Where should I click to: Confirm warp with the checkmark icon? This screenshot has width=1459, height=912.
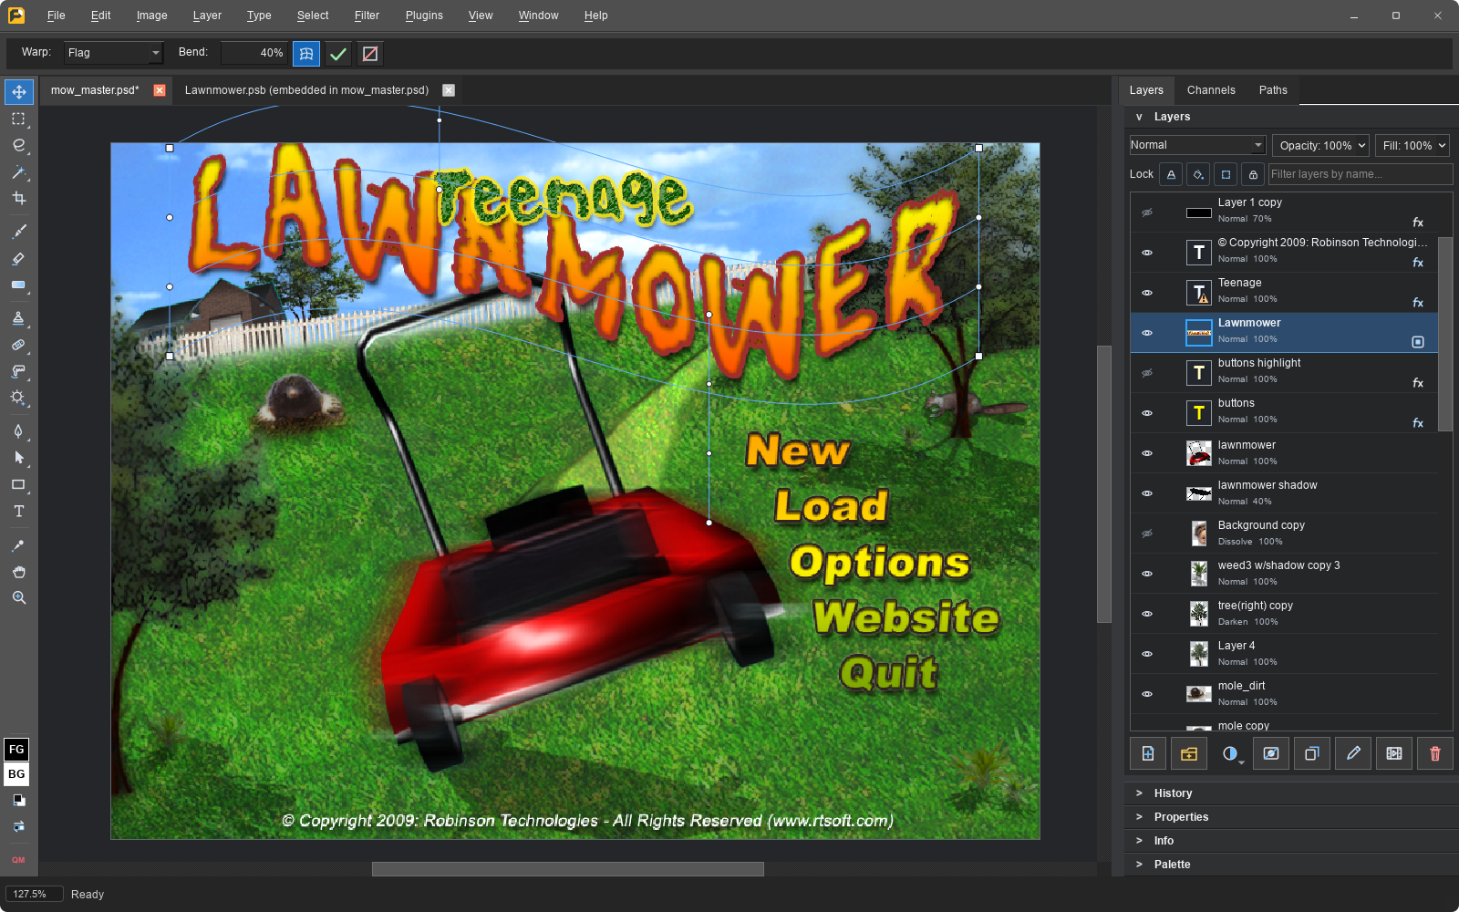pyautogui.click(x=338, y=54)
